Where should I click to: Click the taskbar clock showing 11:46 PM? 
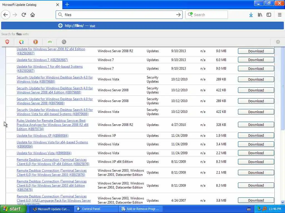(275, 209)
